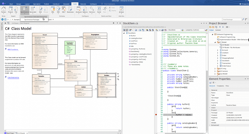Switch to the Start Page document tab

[9, 133]
